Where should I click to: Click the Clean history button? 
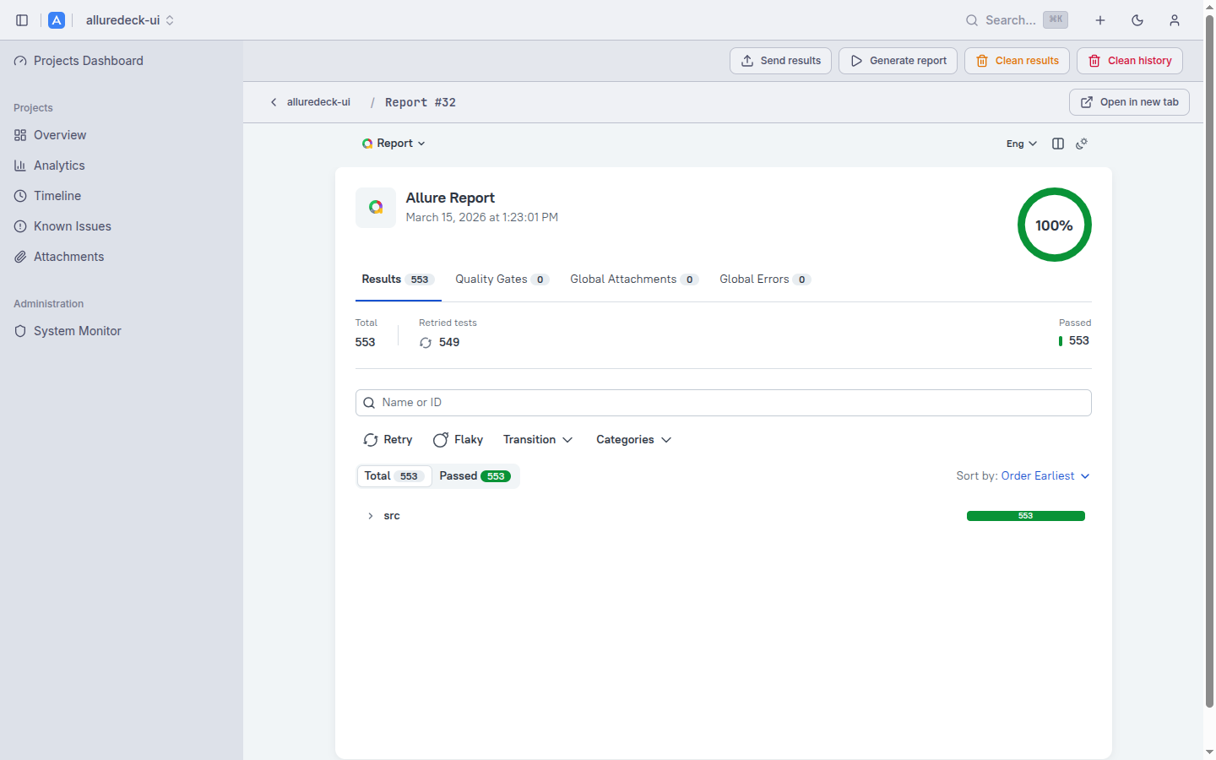[1130, 61]
